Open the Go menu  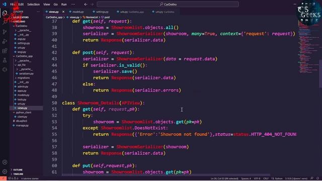pos(56,5)
